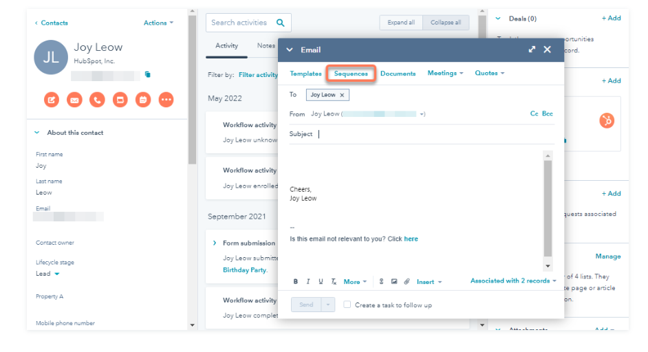648x352 pixels.
Task: Click the First name value Joy
Action: [x=41, y=166]
